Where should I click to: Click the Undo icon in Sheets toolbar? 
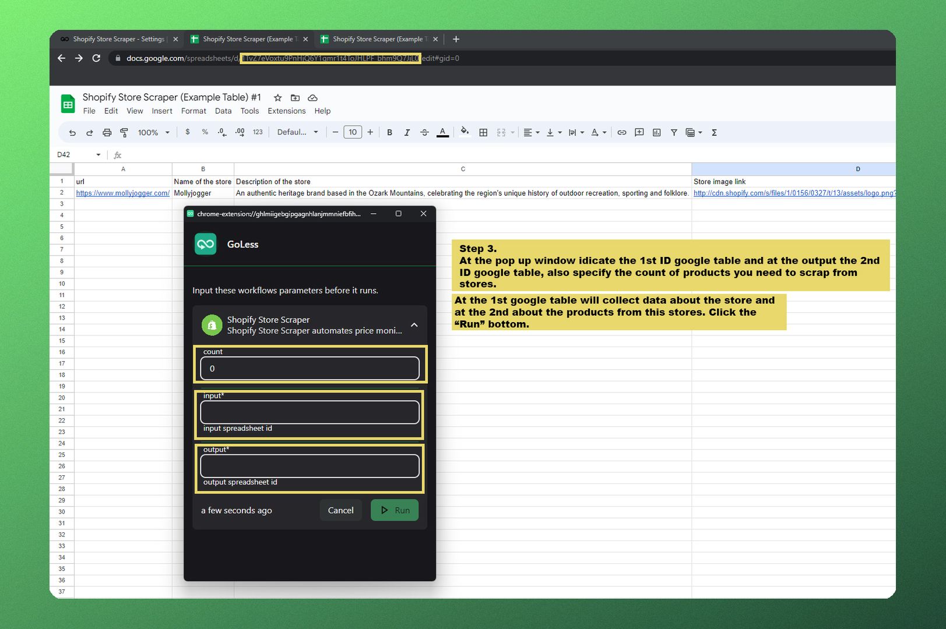tap(72, 133)
